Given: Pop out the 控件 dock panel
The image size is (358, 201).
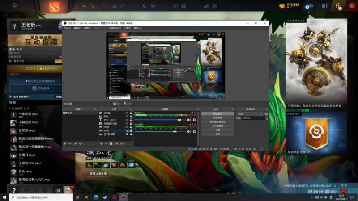Looking at the screenshot, I should [x=233, y=109].
